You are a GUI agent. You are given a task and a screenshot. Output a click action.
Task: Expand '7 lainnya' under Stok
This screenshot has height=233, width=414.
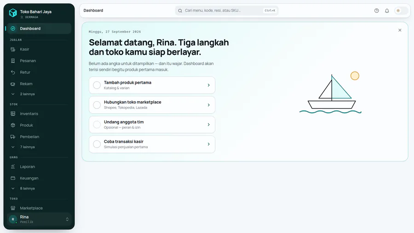click(x=39, y=147)
